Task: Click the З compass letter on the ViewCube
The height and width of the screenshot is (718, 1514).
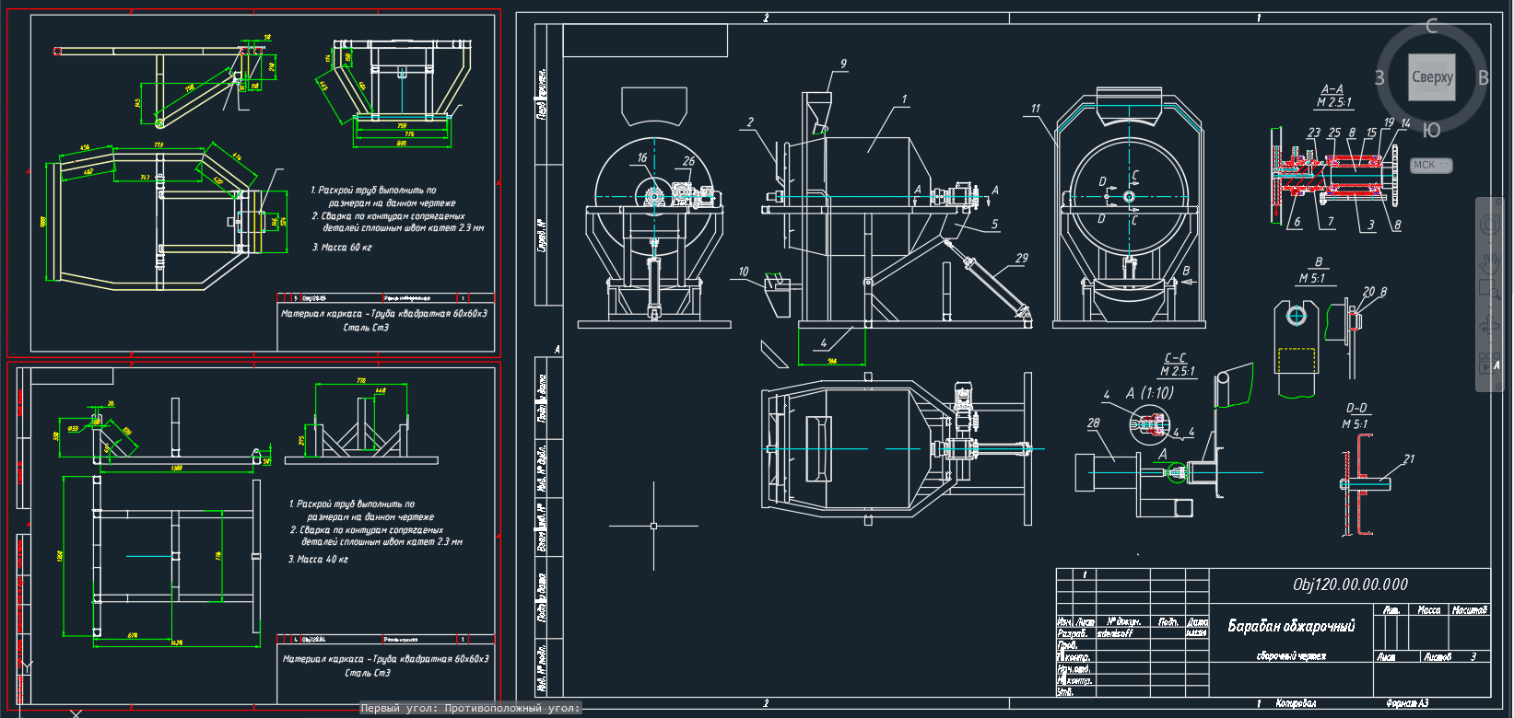Action: coord(1379,78)
